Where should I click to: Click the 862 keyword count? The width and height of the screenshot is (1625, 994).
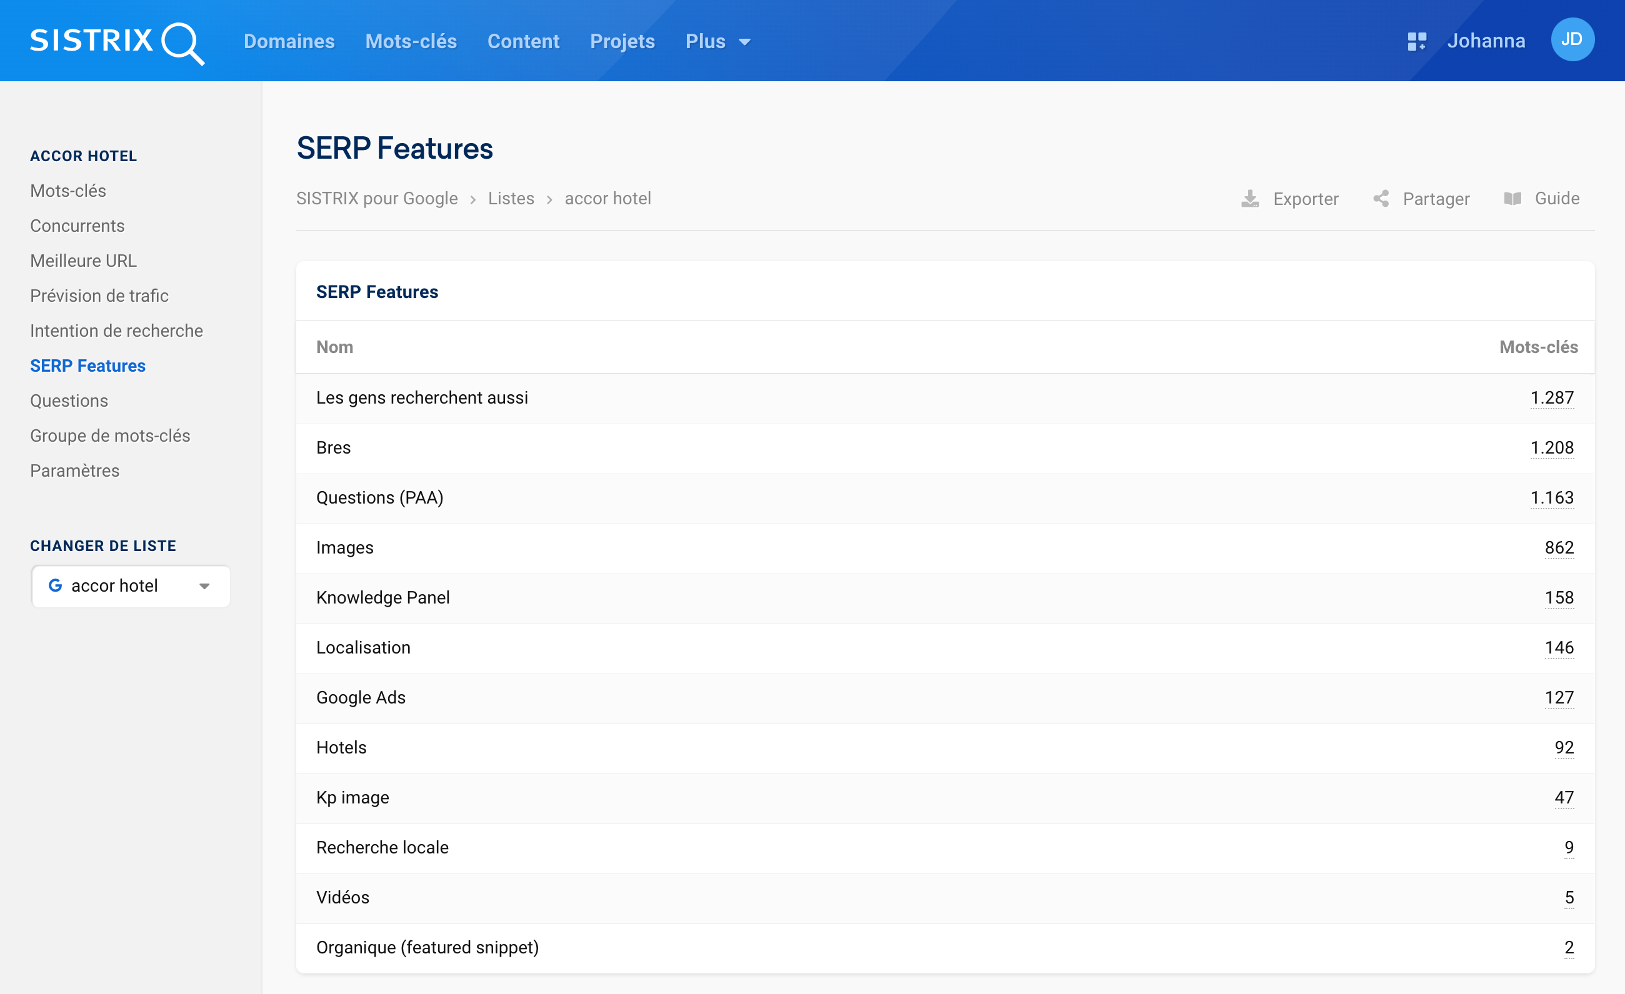[1559, 548]
